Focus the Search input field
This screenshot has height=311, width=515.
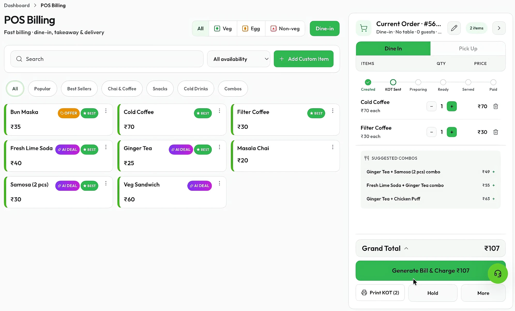pyautogui.click(x=107, y=59)
